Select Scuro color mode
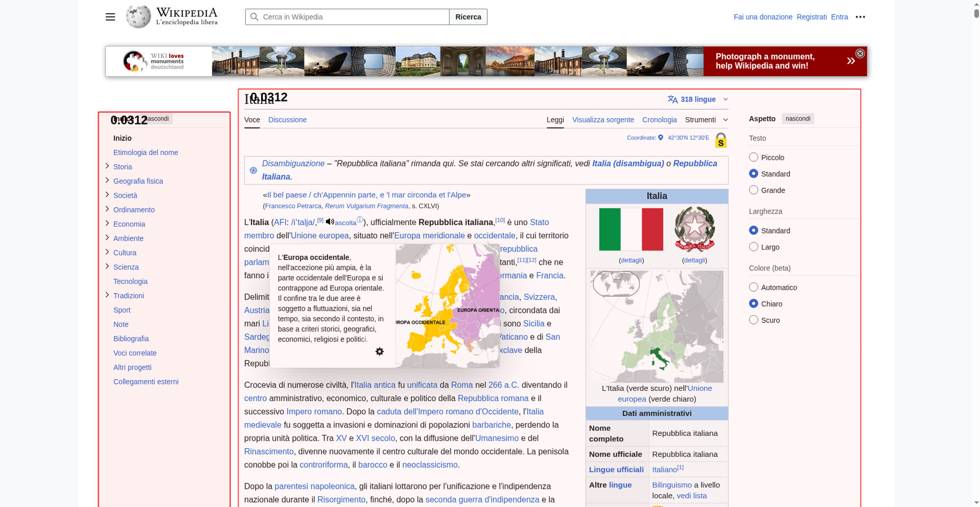The width and height of the screenshot is (980, 507). point(754,320)
